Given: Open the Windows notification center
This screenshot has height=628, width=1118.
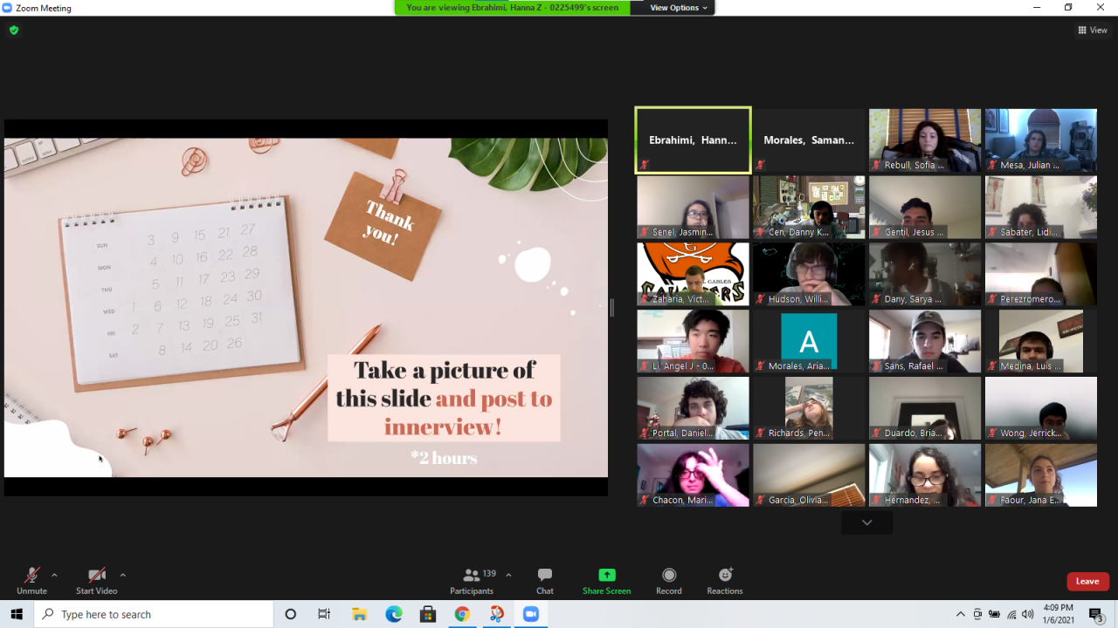Looking at the screenshot, I should click(1097, 614).
